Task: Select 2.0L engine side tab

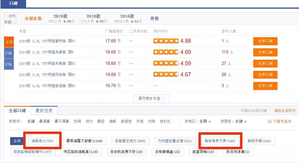Action: [9, 53]
